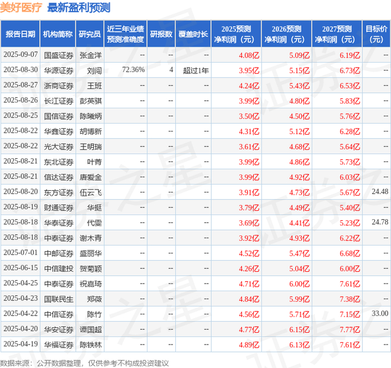Click 国信证券 institution name
Viewport: 391px width, 368px height.
(59, 116)
